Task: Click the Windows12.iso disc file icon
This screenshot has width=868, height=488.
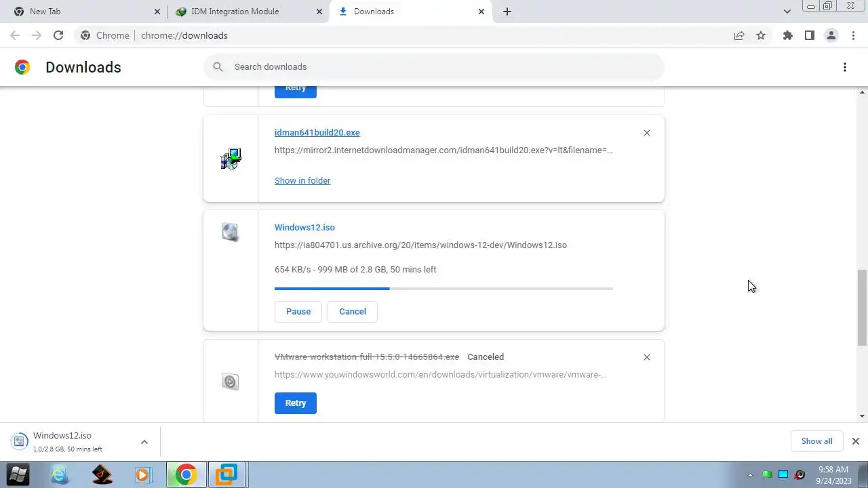Action: coord(231,232)
